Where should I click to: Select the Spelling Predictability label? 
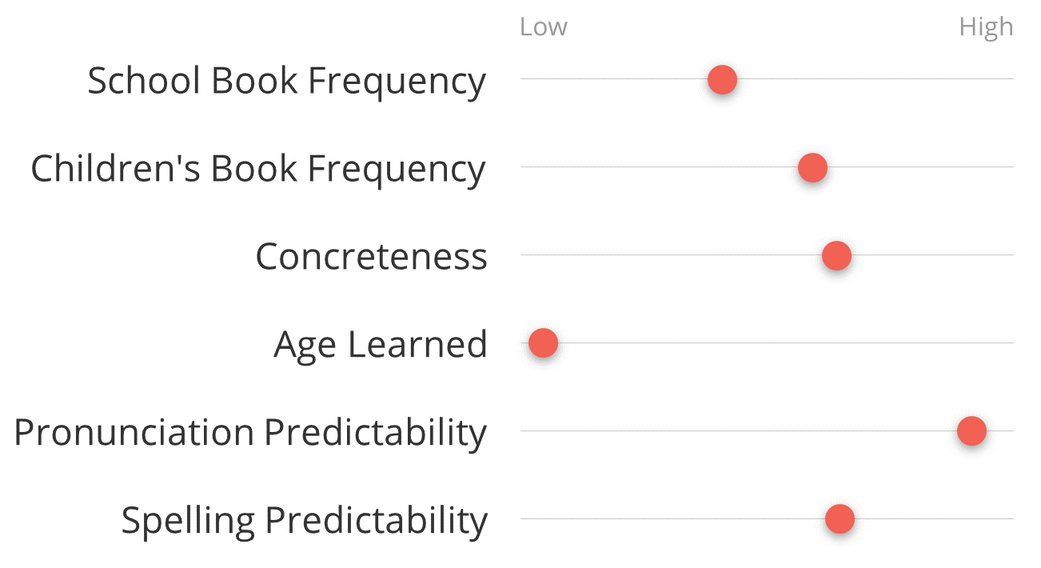tap(305, 521)
